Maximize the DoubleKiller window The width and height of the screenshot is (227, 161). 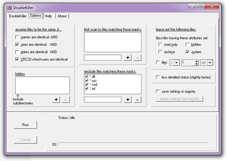coord(201,7)
